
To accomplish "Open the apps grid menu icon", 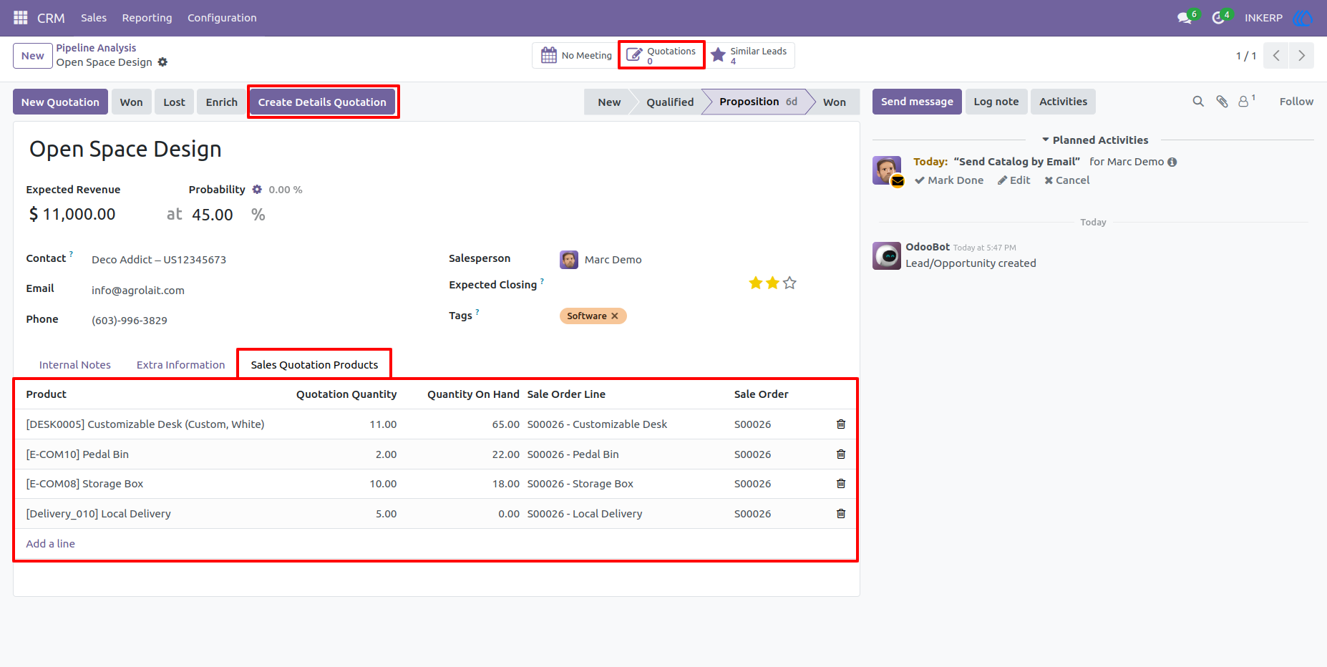I will point(20,17).
